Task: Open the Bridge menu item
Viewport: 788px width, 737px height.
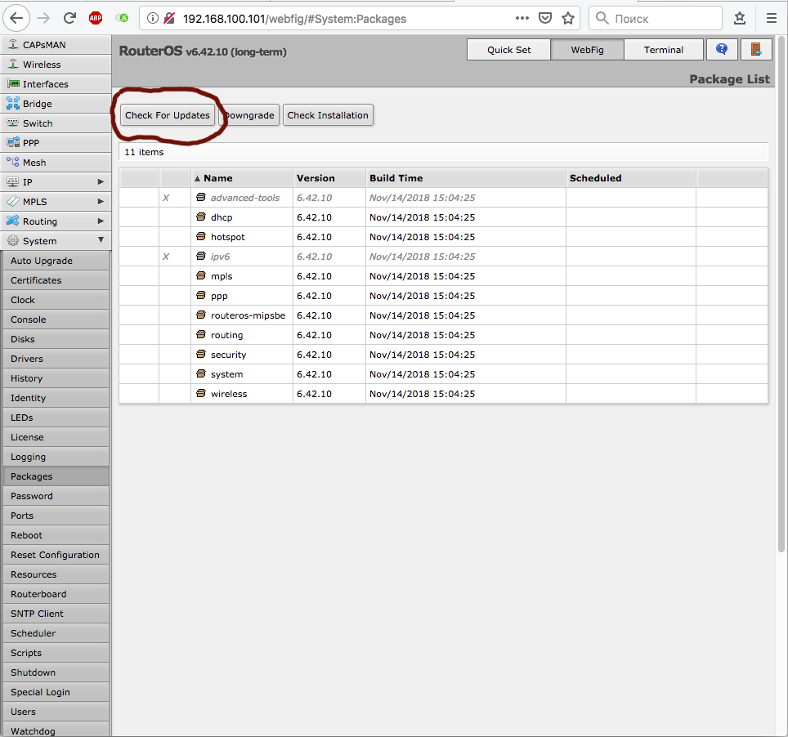Action: [x=56, y=104]
